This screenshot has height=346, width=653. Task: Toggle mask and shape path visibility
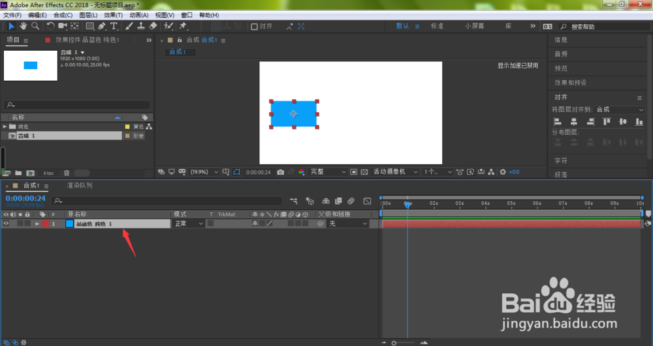click(x=236, y=172)
